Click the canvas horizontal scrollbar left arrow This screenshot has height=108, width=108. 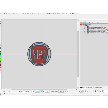(x=2, y=89)
